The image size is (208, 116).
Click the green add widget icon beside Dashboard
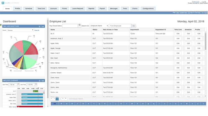tap(1, 25)
